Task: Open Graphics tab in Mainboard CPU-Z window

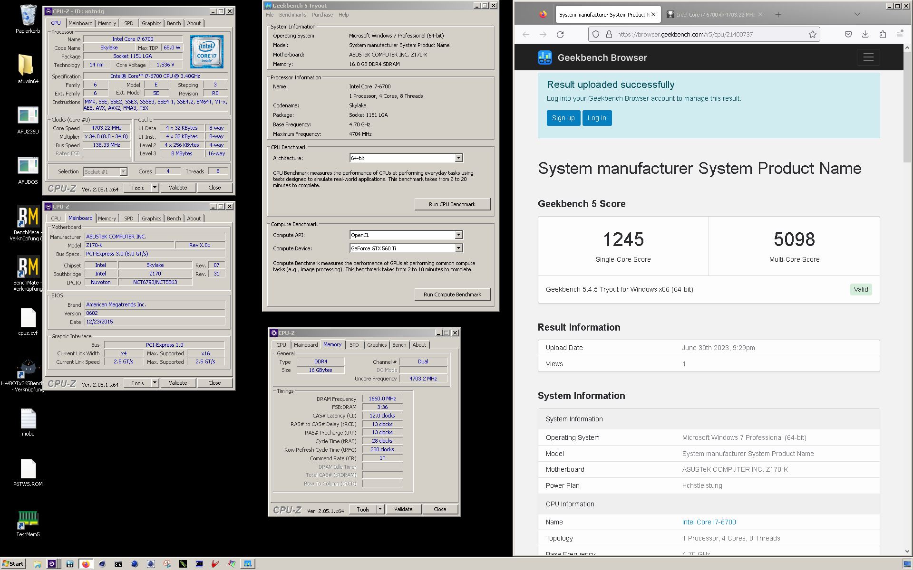Action: pos(151,218)
